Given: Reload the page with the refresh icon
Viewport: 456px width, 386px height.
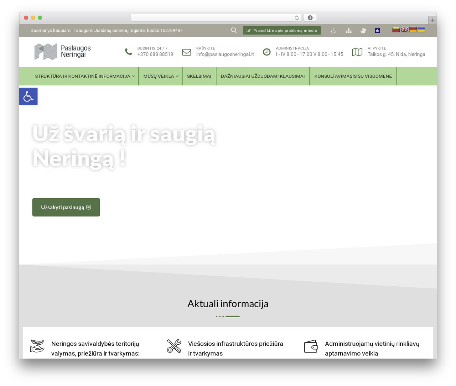Looking at the screenshot, I should (x=297, y=18).
